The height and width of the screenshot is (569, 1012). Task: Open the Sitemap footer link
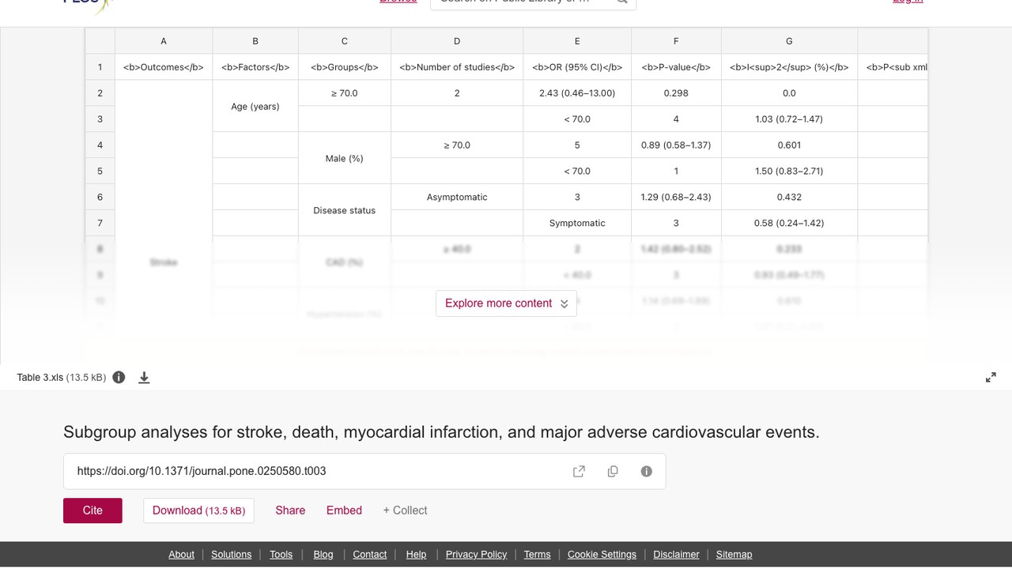click(x=734, y=554)
